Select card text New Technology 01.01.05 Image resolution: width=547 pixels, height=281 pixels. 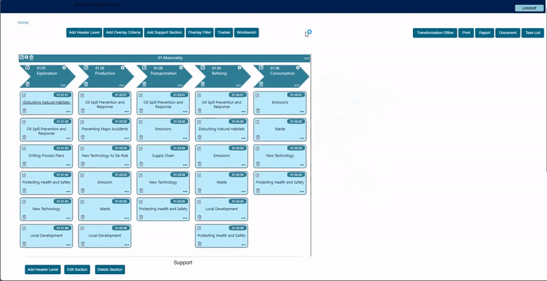point(46,209)
